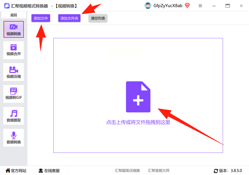Open the 汇帮音频大师 link

[159, 171]
